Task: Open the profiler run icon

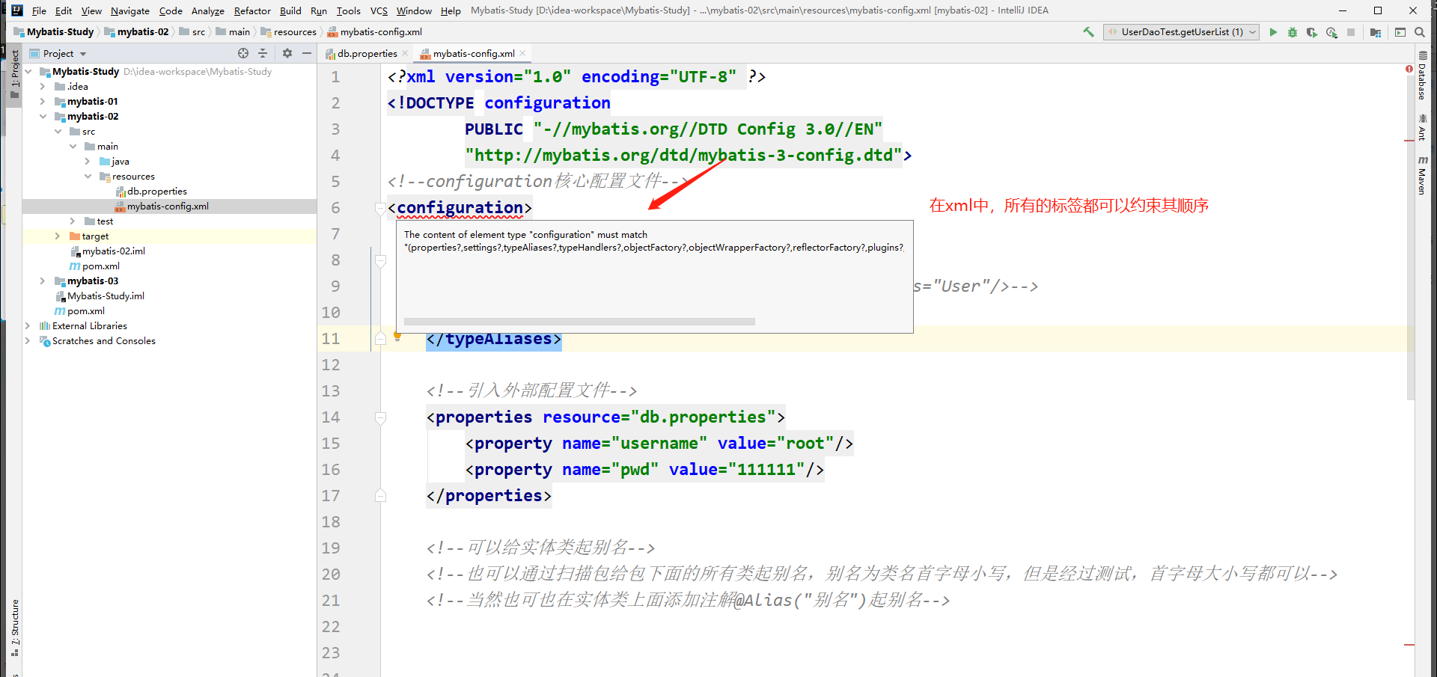Action: pos(1331,32)
